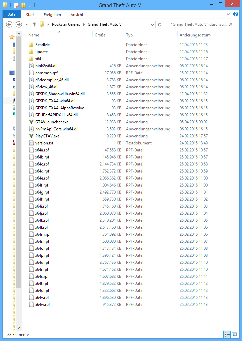Image resolution: width=242 pixels, height=341 pixels.
Task: Go back with the Back arrow
Action: (9, 24)
